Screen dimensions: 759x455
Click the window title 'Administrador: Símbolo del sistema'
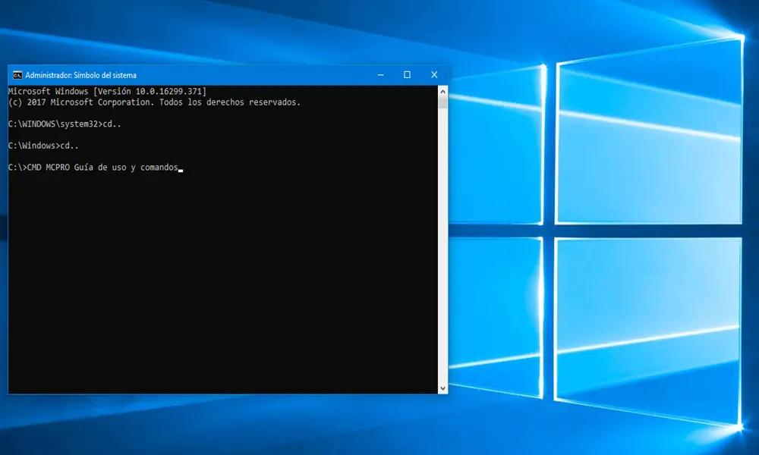coord(80,75)
